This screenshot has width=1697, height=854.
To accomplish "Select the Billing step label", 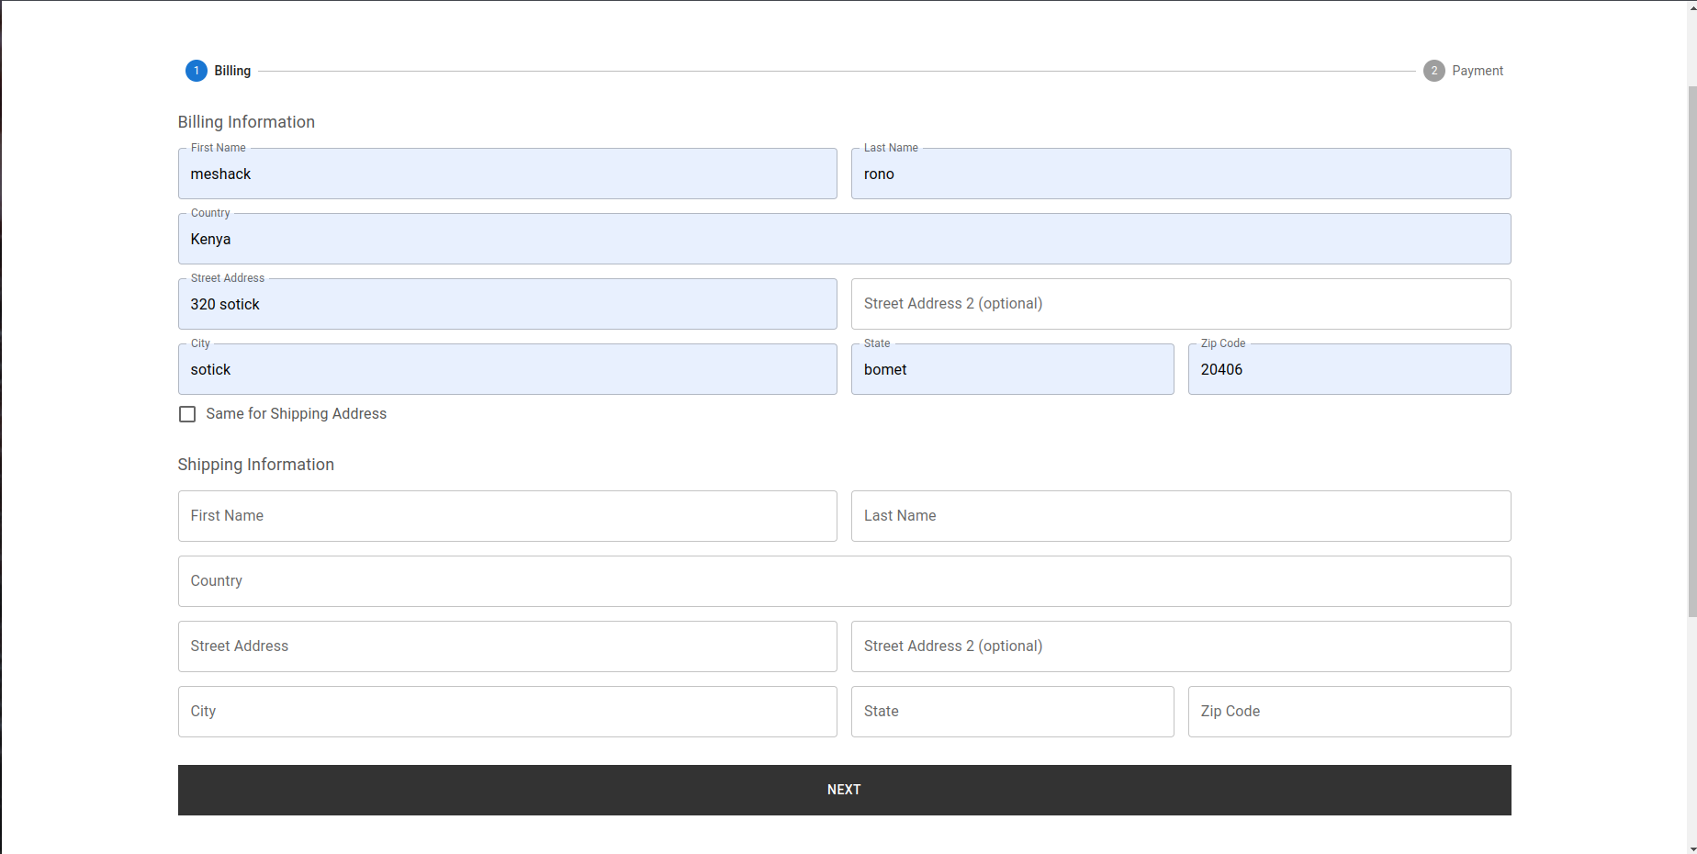I will point(232,71).
